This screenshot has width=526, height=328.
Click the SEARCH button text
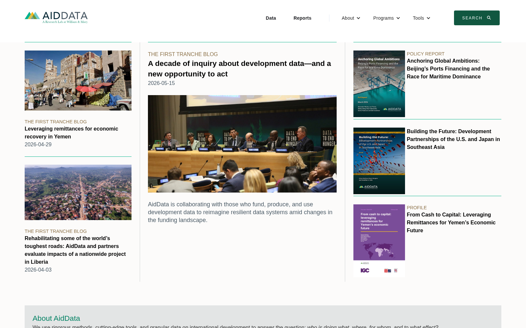click(x=472, y=18)
